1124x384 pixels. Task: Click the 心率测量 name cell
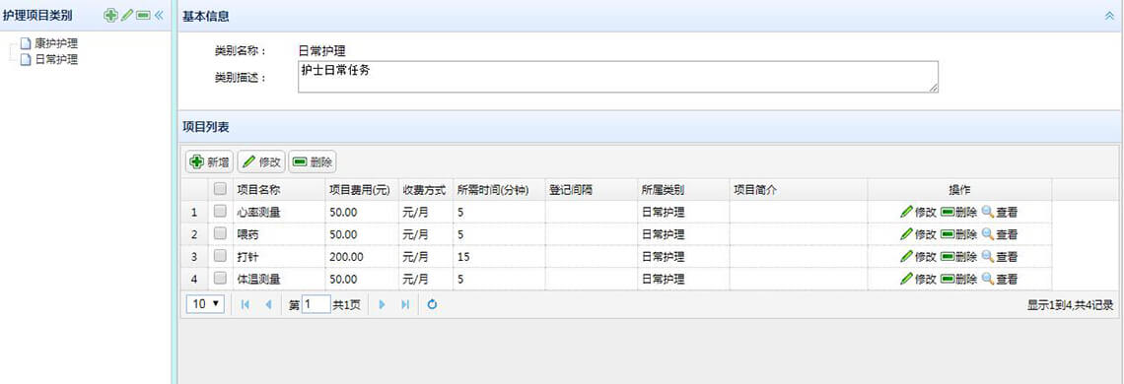[279, 212]
